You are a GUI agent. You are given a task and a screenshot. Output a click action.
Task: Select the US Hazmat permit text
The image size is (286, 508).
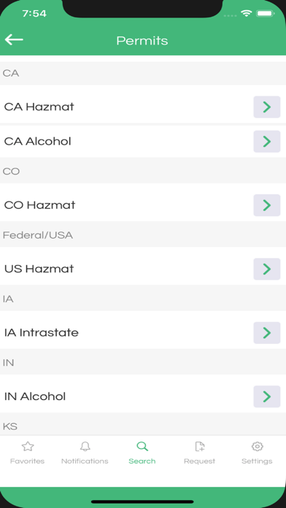[39, 269]
